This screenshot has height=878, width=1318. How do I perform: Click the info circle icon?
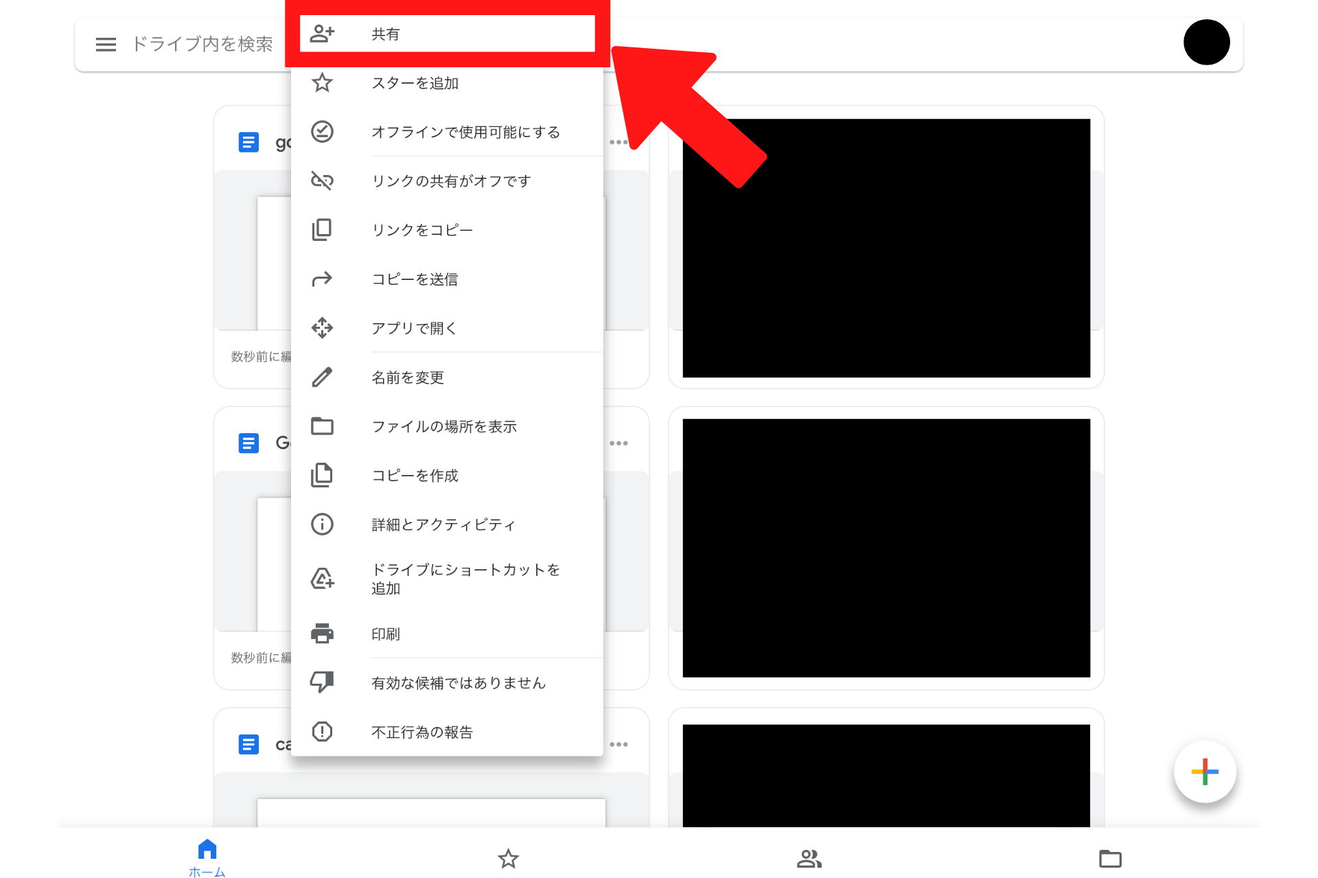322,524
